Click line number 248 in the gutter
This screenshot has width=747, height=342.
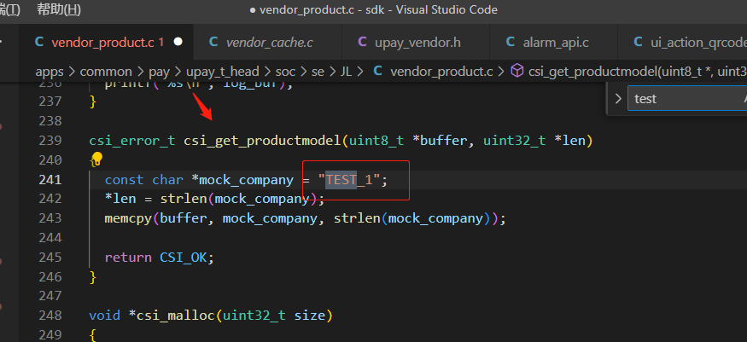(x=50, y=316)
